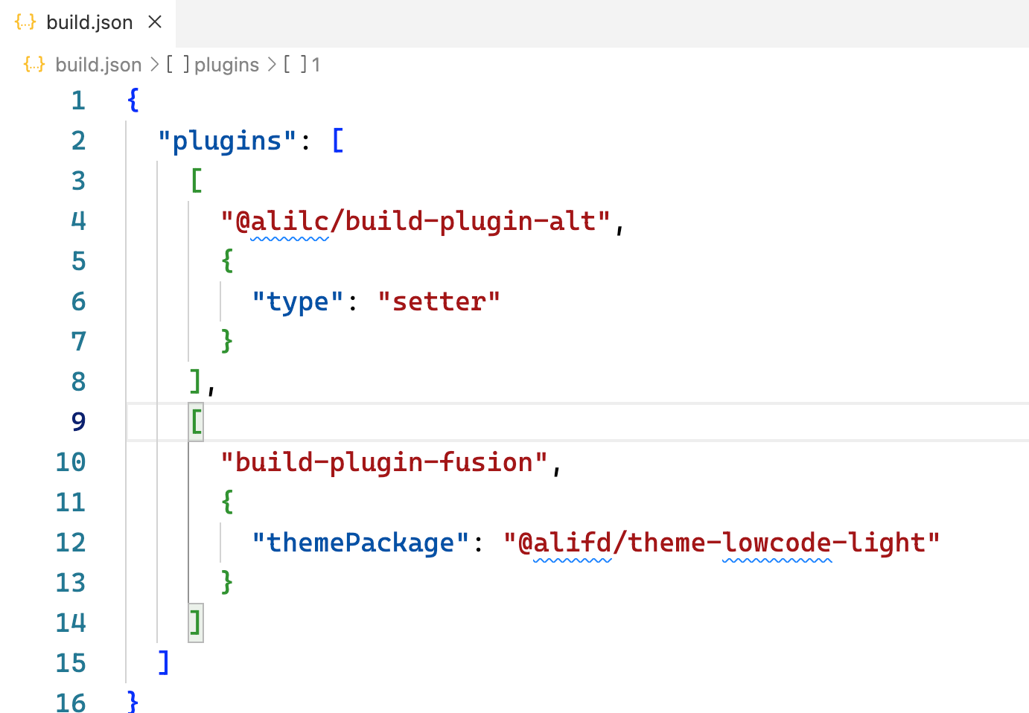Click line number 6 in the gutter

coord(78,301)
